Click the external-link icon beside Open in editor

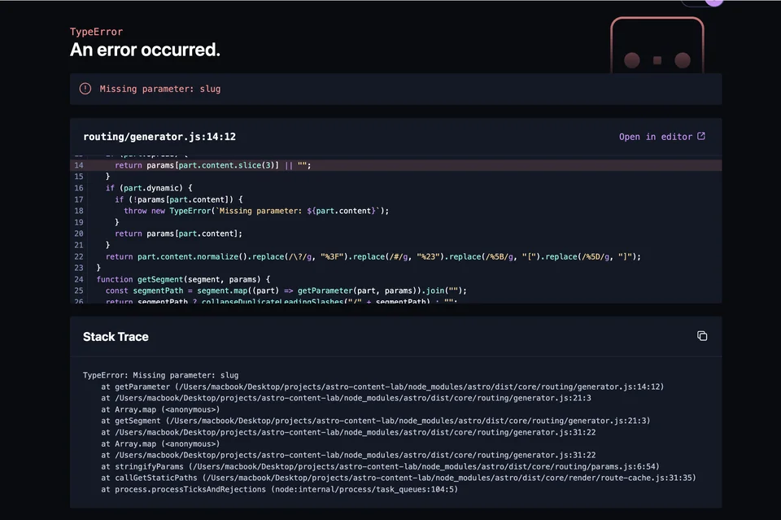point(700,136)
